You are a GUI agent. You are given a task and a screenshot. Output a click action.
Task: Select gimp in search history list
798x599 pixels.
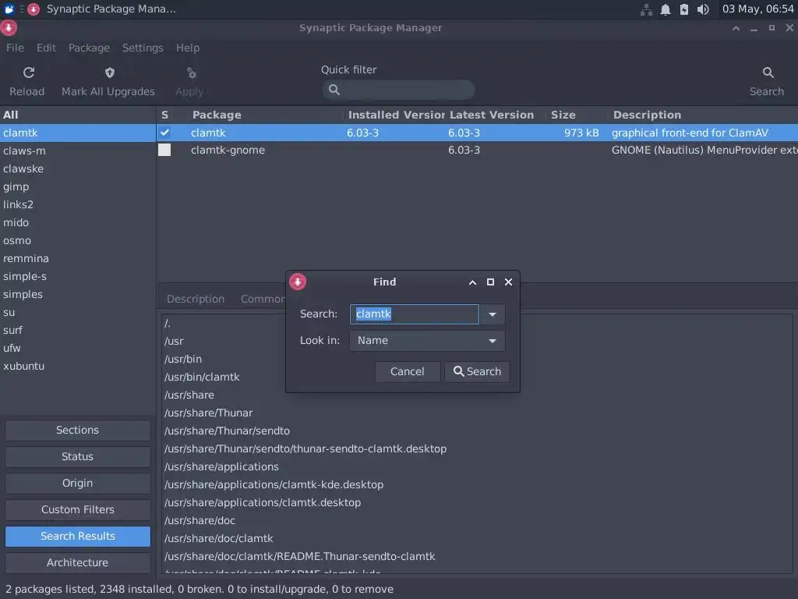(x=78, y=187)
